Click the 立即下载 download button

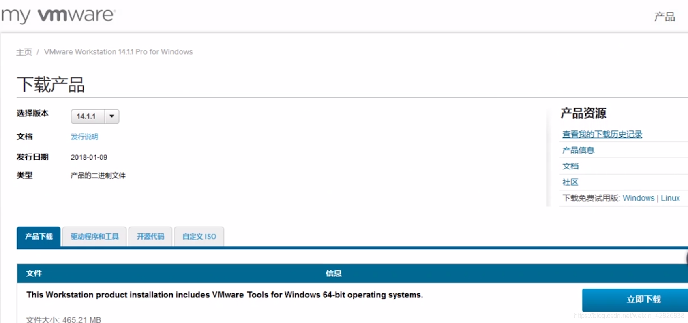[x=635, y=300]
